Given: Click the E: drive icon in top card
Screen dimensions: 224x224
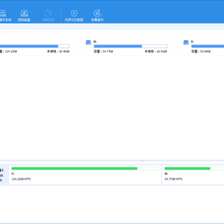Looking at the screenshot, I should (x=186, y=42).
